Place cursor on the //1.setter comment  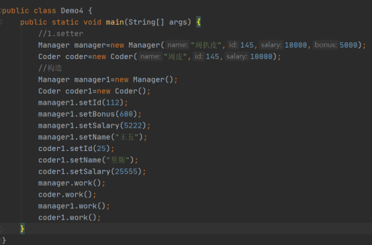(60, 34)
